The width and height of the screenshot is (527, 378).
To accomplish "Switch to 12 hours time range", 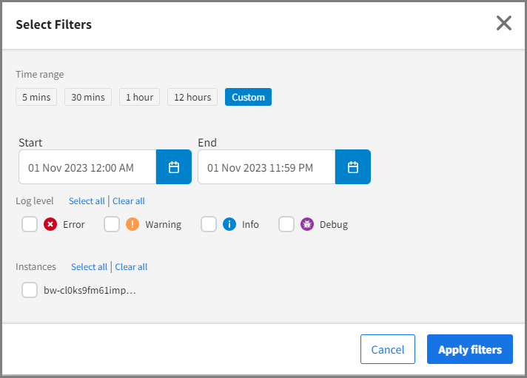I will pyautogui.click(x=192, y=97).
